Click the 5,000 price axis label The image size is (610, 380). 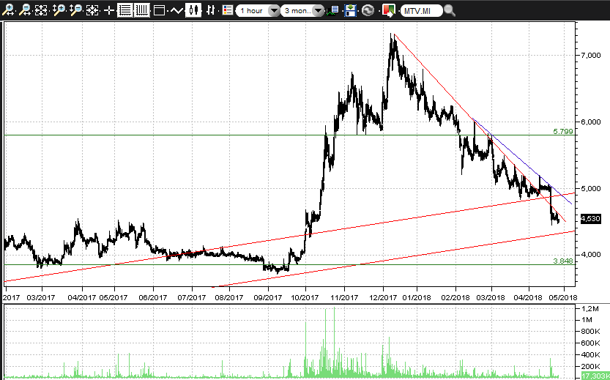click(590, 188)
